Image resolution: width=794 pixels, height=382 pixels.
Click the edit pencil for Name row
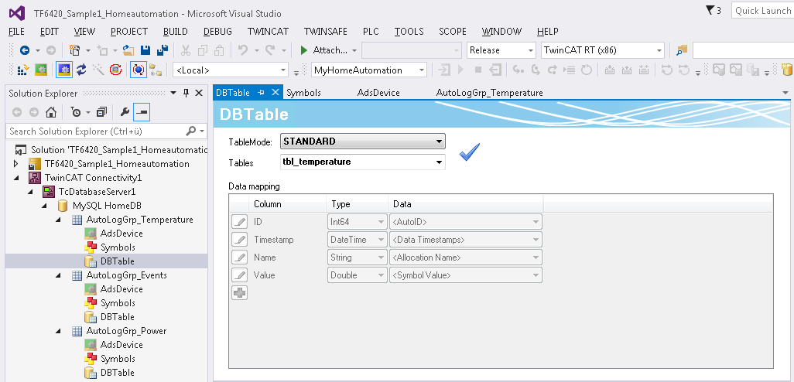[x=240, y=258]
